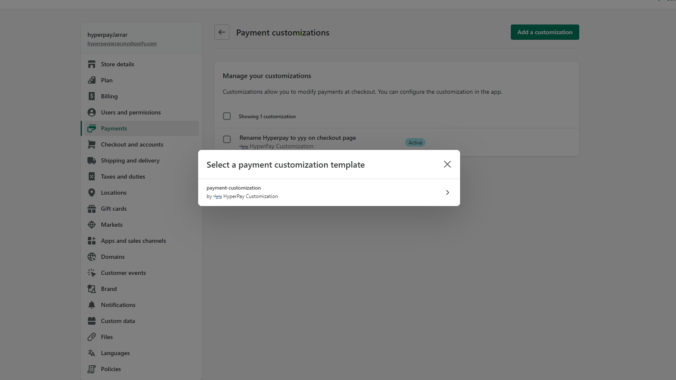Screen dimensions: 676x380
Task: Open the payment-customization template chevron
Action: pos(447,193)
